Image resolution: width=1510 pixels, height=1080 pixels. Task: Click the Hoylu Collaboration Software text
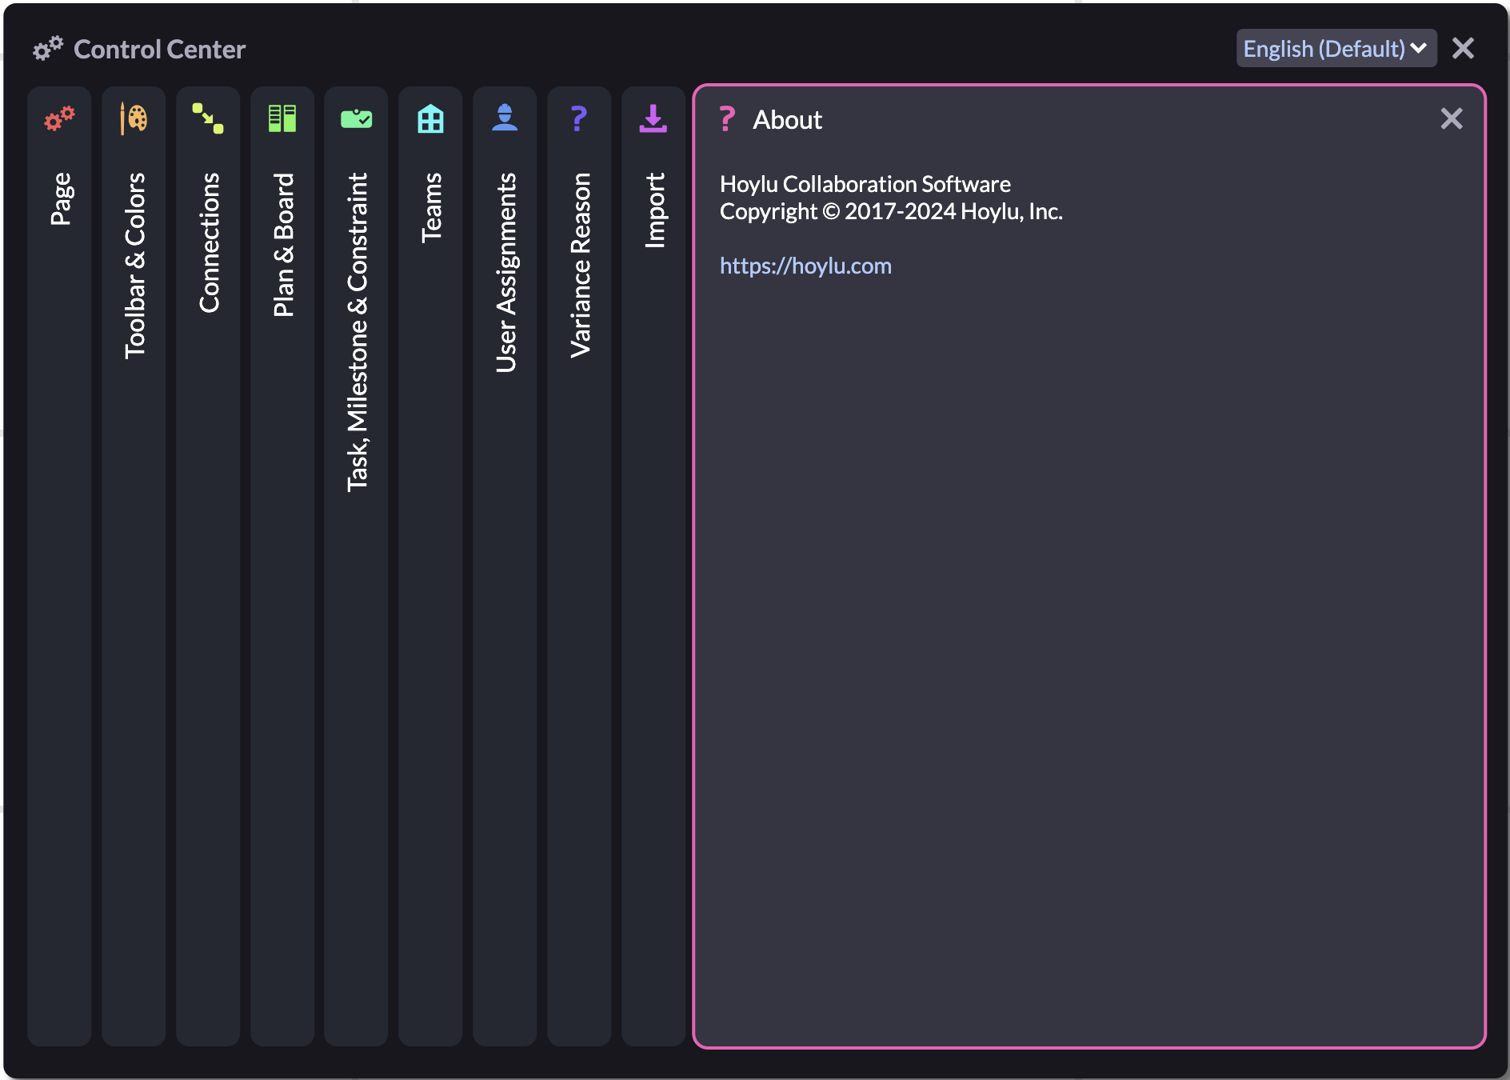click(x=865, y=184)
